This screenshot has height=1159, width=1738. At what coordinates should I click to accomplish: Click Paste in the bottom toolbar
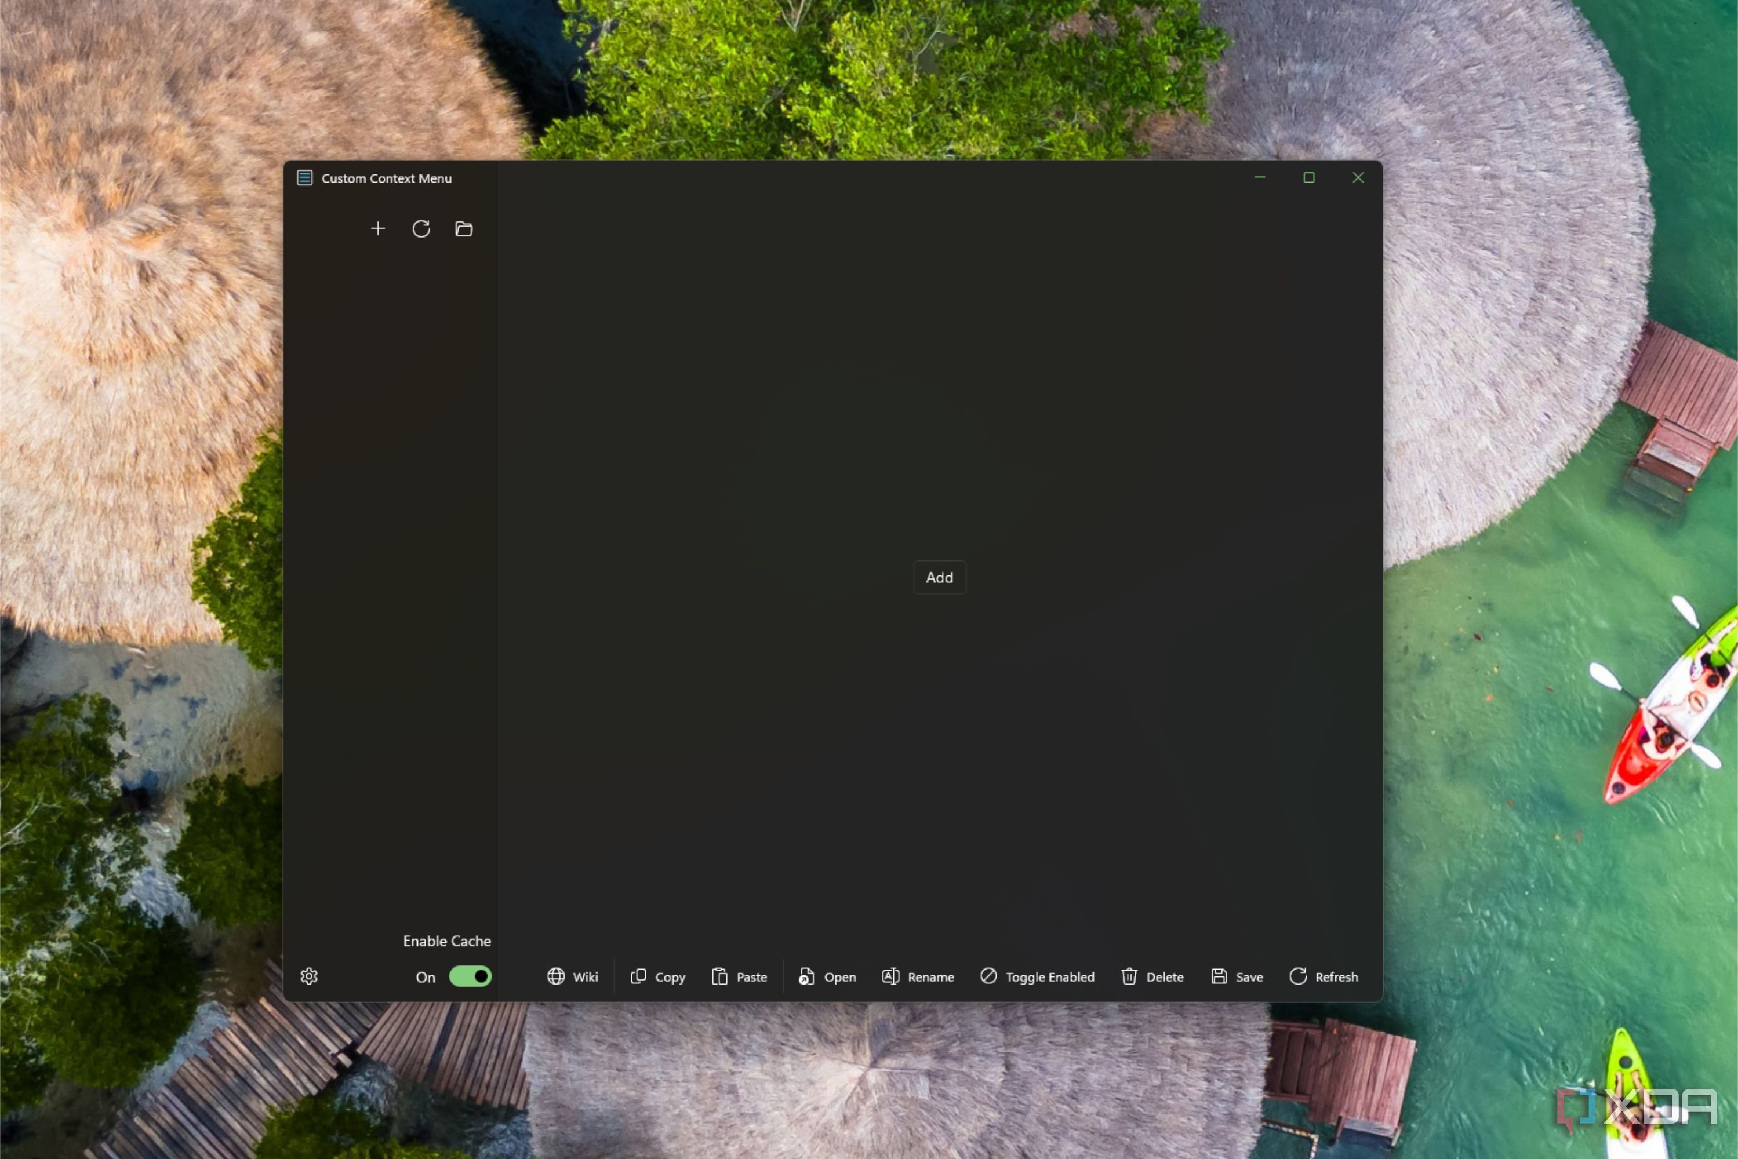point(739,976)
